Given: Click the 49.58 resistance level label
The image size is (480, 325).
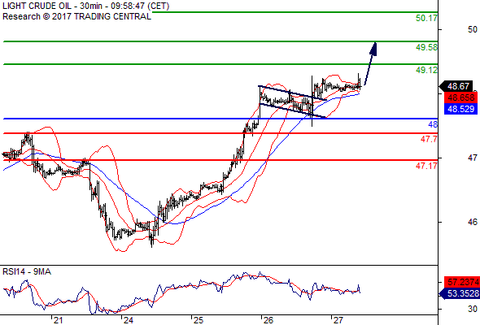Looking at the screenshot, I should tap(426, 47).
